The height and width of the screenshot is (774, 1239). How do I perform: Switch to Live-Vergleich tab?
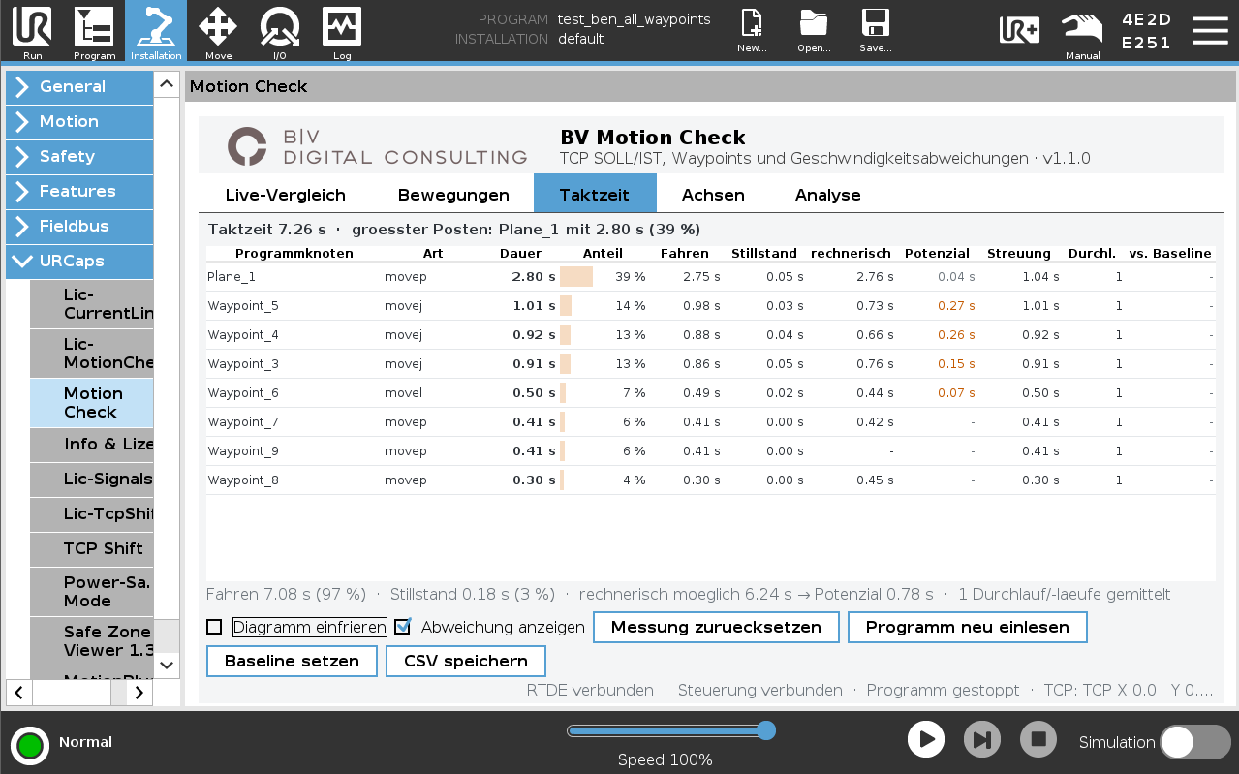tap(286, 195)
